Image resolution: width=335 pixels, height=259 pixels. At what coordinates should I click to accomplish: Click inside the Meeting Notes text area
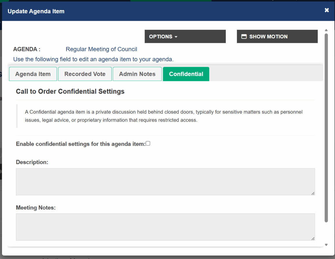[x=165, y=227]
